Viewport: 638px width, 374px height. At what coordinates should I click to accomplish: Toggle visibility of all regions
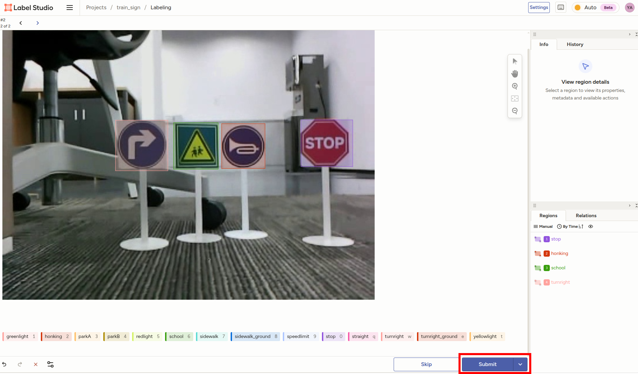591,226
